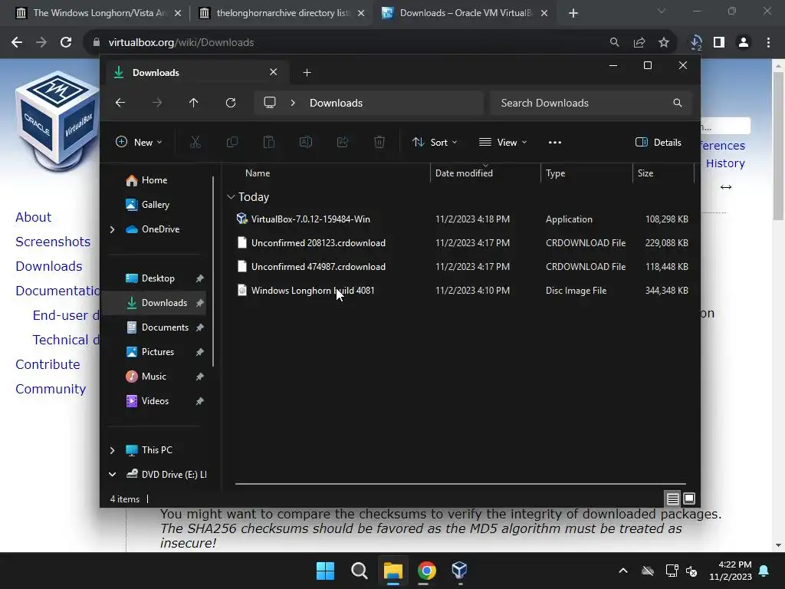Click About link on VirtualBox page

tap(33, 217)
